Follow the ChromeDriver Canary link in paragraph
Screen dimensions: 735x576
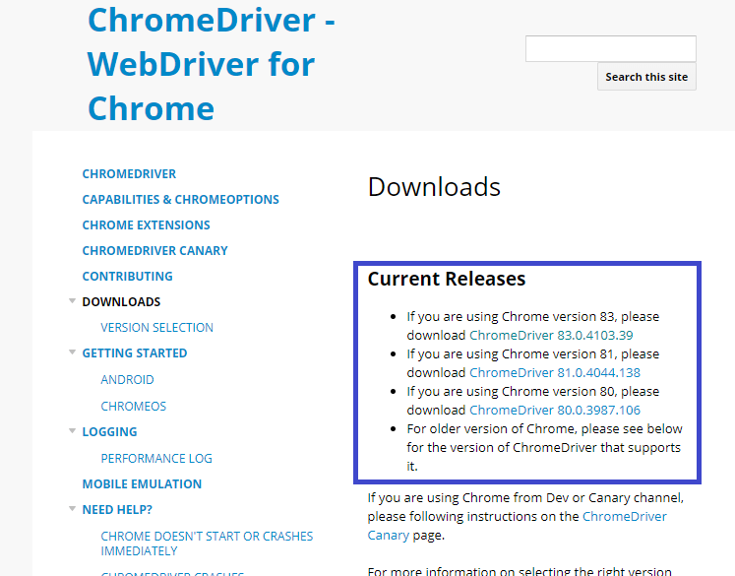click(x=517, y=526)
